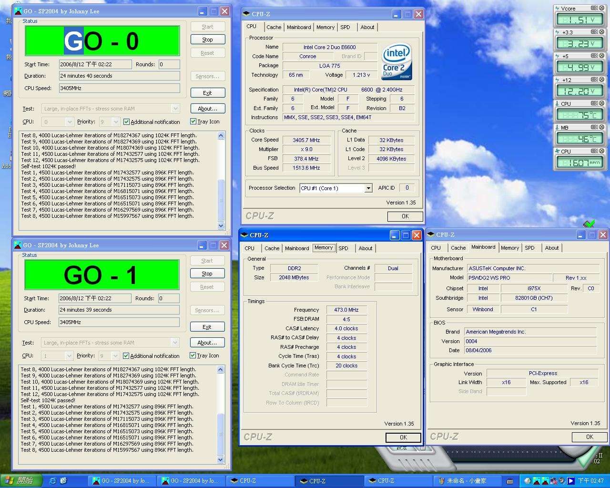610x488 pixels.
Task: Open the Processor Selection dropdown in CPU-Z
Action: coord(368,188)
